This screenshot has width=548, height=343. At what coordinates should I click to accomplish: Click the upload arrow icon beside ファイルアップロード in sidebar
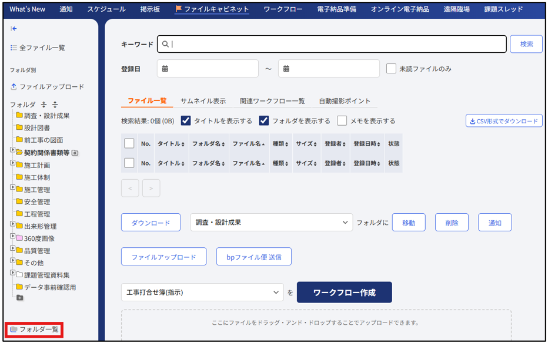pyautogui.click(x=14, y=86)
